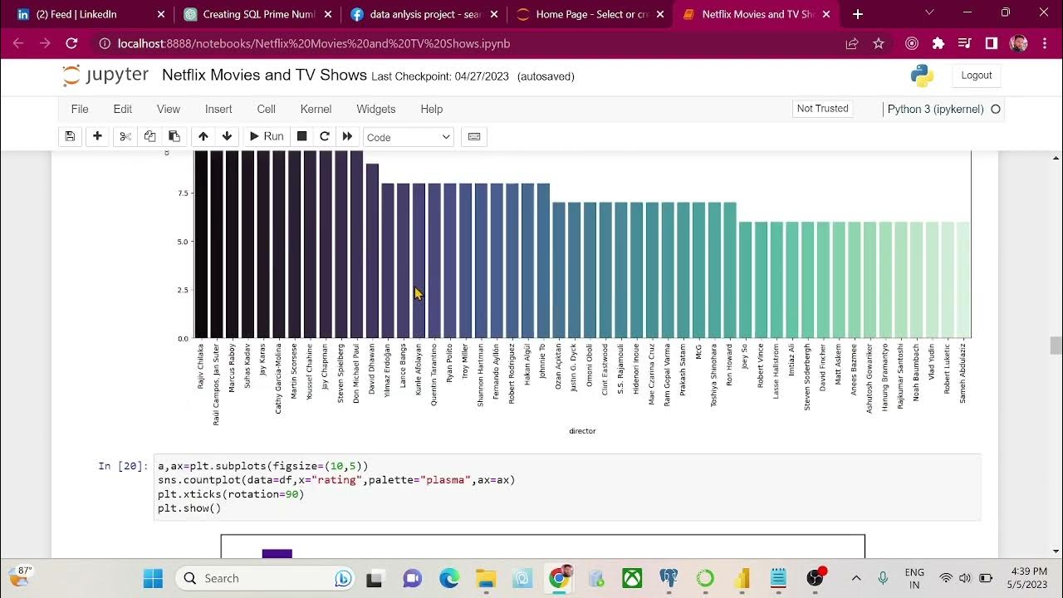Open the Chrome three-dot menu

pyautogui.click(x=1045, y=43)
